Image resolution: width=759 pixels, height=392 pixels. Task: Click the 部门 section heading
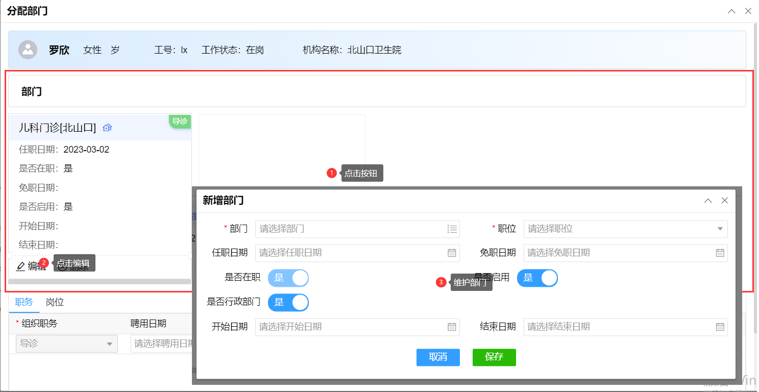(32, 91)
